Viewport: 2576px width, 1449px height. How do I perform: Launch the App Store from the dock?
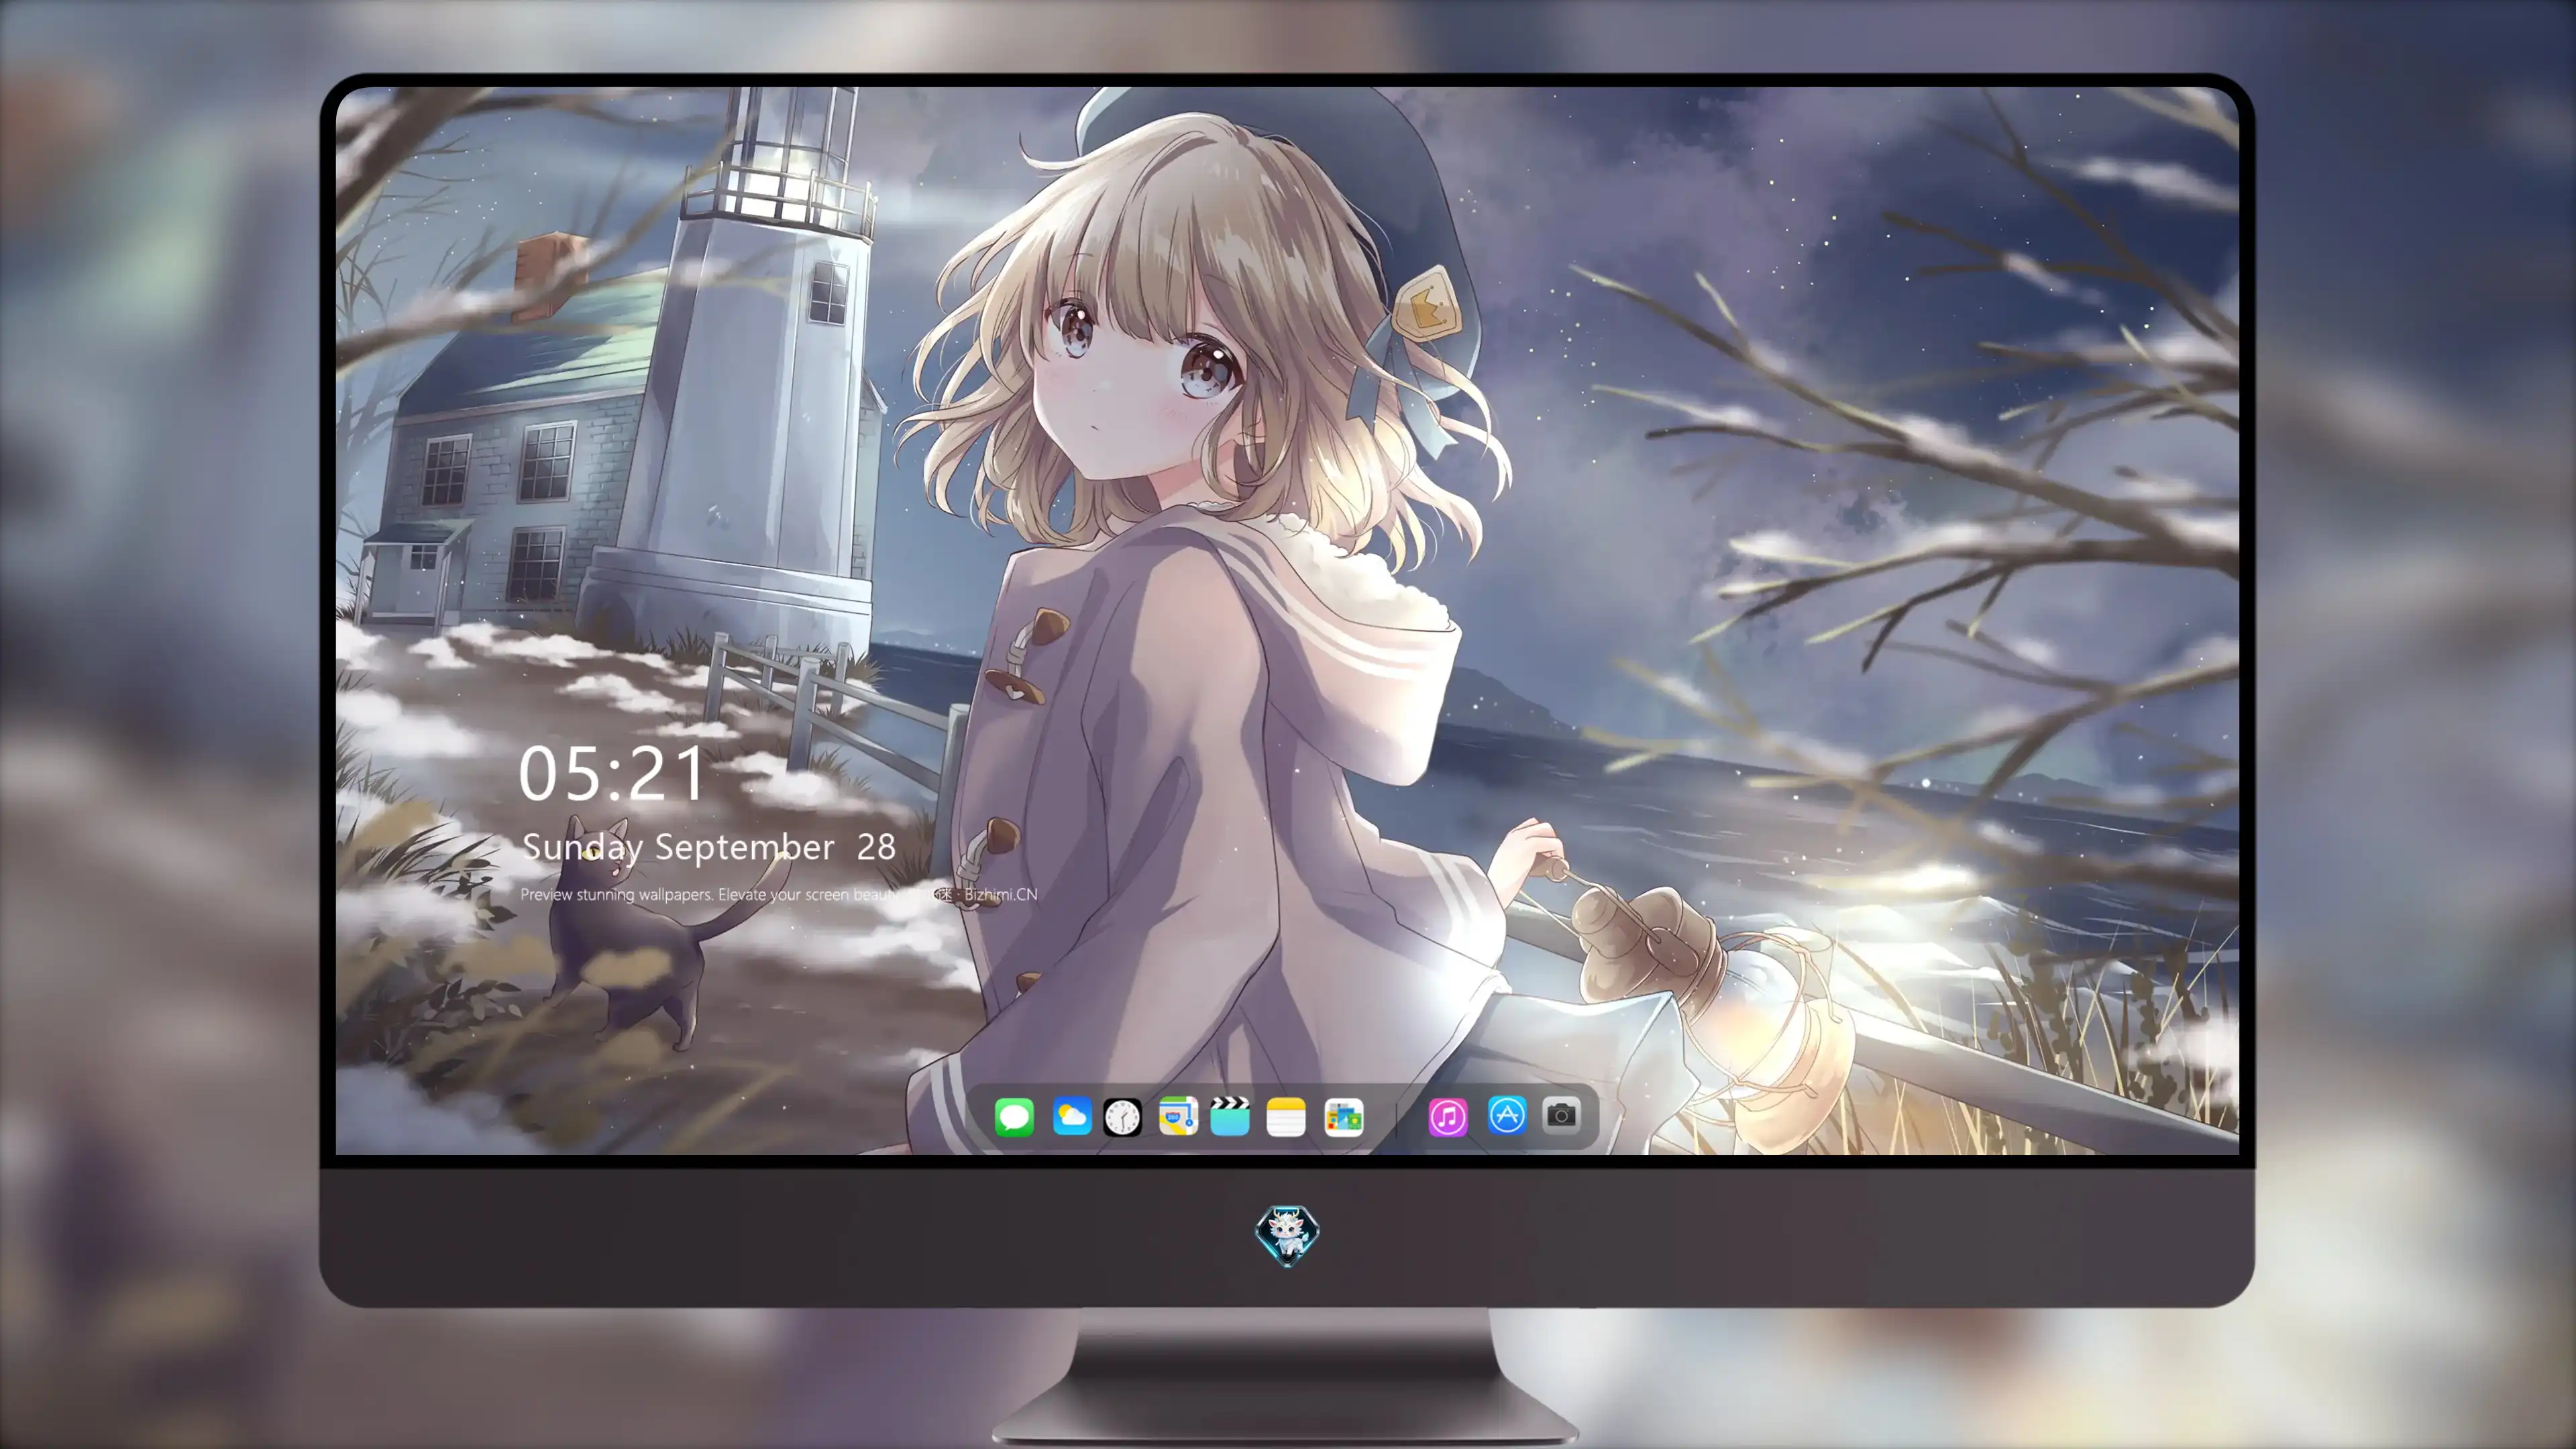point(1507,1115)
